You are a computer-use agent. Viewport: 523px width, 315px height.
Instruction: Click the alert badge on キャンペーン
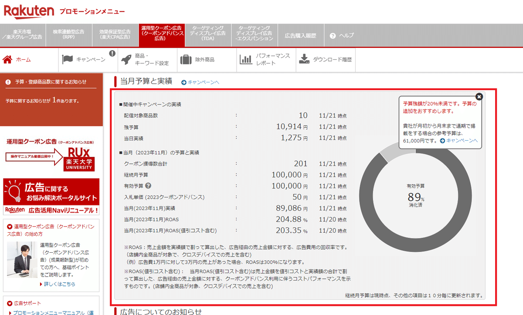click(112, 53)
